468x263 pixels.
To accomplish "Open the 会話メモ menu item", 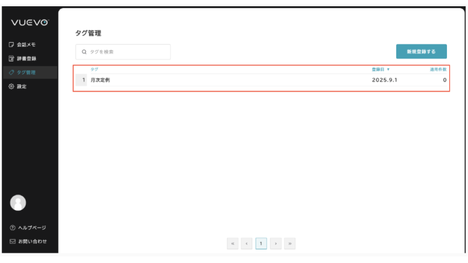I will click(x=26, y=45).
